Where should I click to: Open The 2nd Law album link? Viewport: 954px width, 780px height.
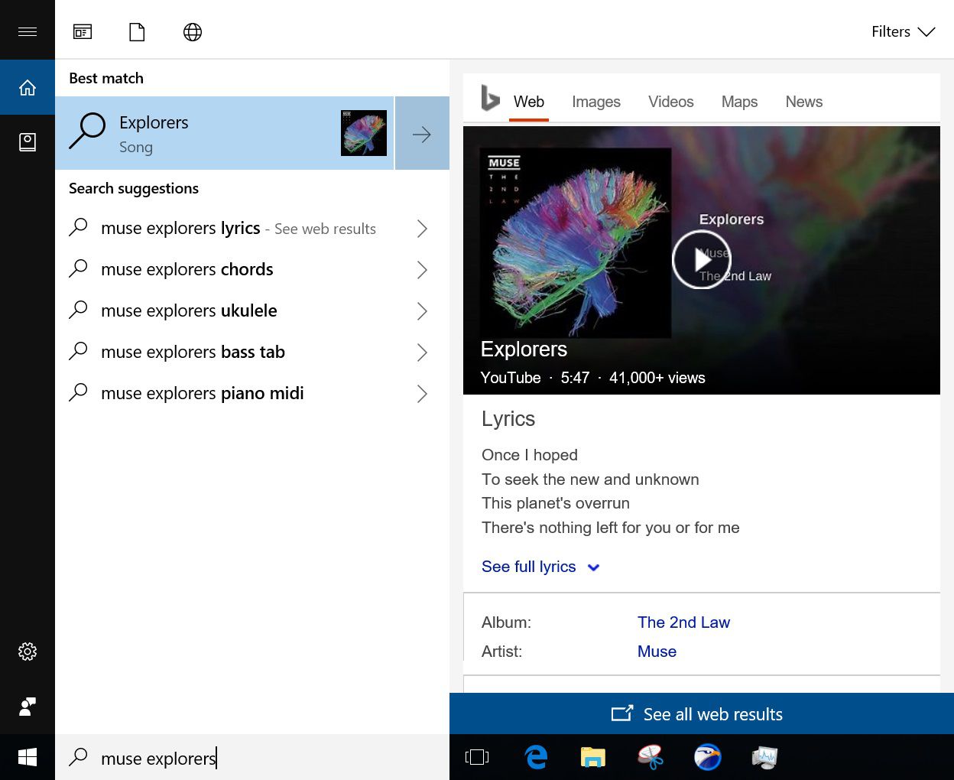tap(683, 622)
